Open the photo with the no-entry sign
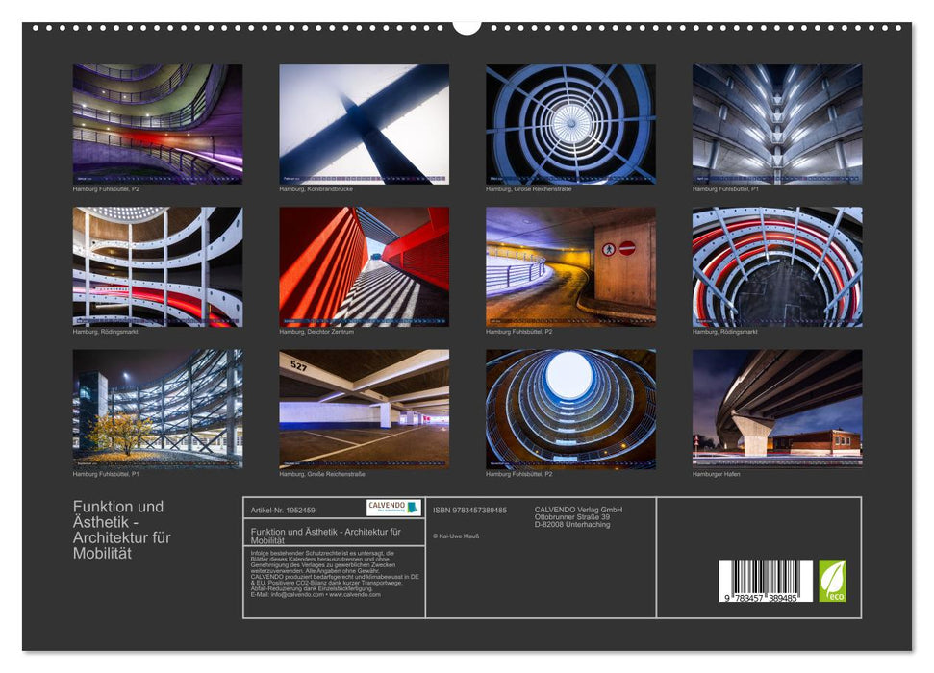Screen dimensions: 934x673 pyautogui.click(x=570, y=266)
